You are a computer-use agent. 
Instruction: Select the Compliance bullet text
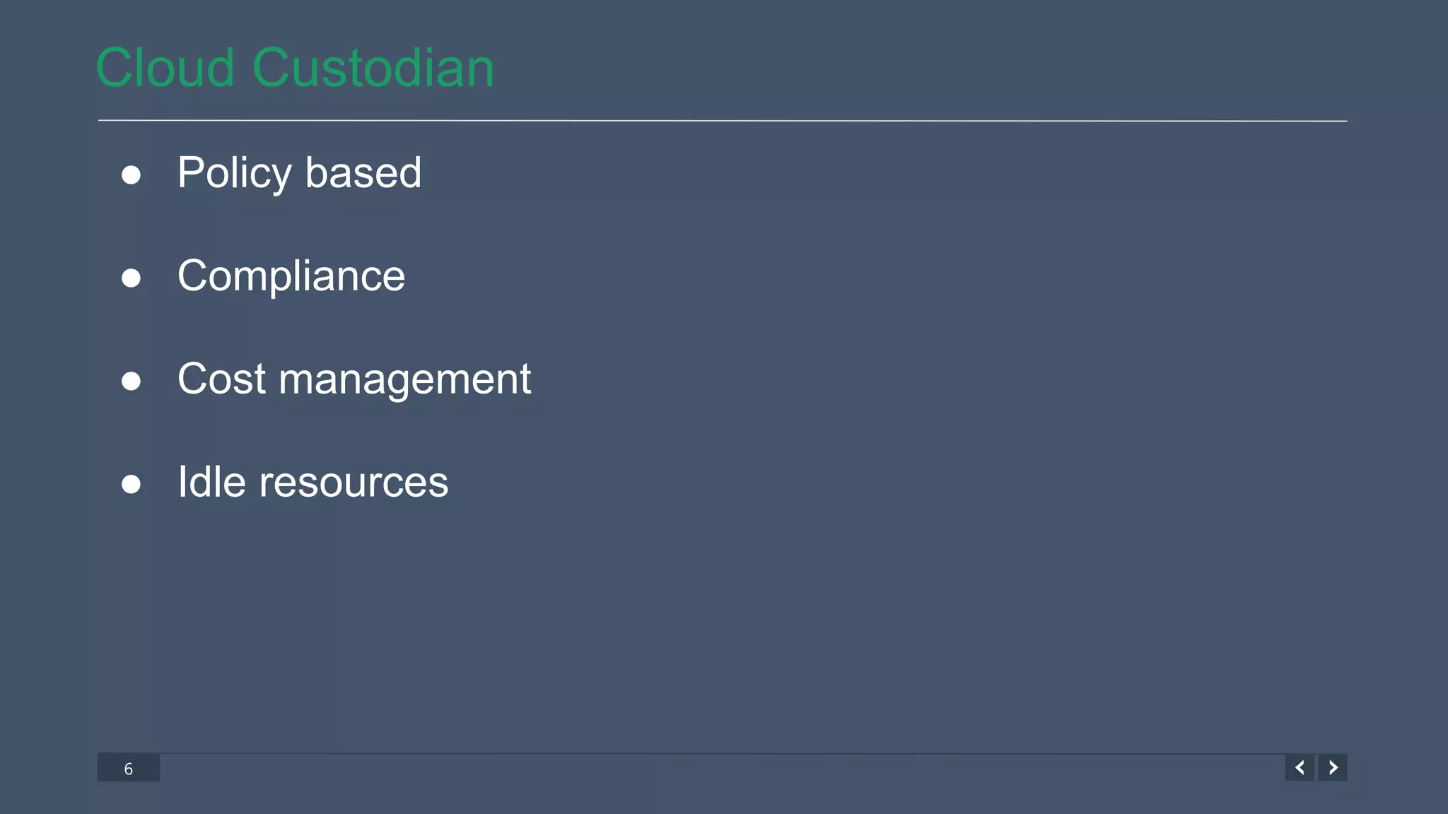pyautogui.click(x=291, y=276)
